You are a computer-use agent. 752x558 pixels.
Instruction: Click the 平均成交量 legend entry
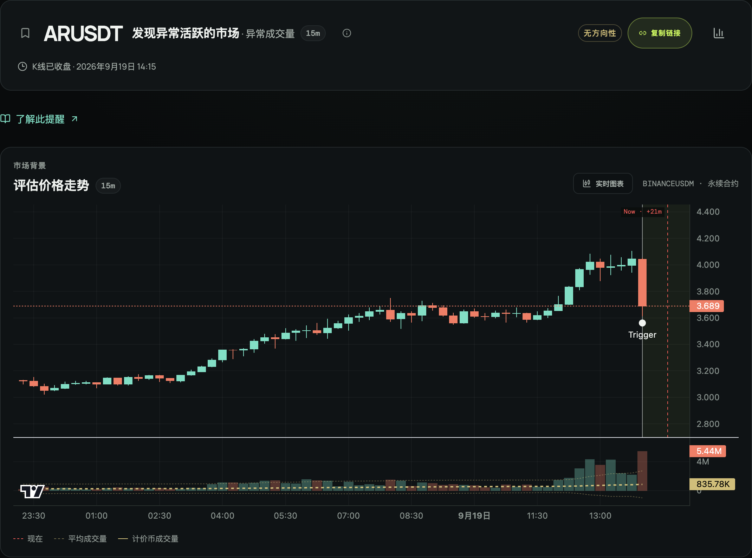click(80, 539)
